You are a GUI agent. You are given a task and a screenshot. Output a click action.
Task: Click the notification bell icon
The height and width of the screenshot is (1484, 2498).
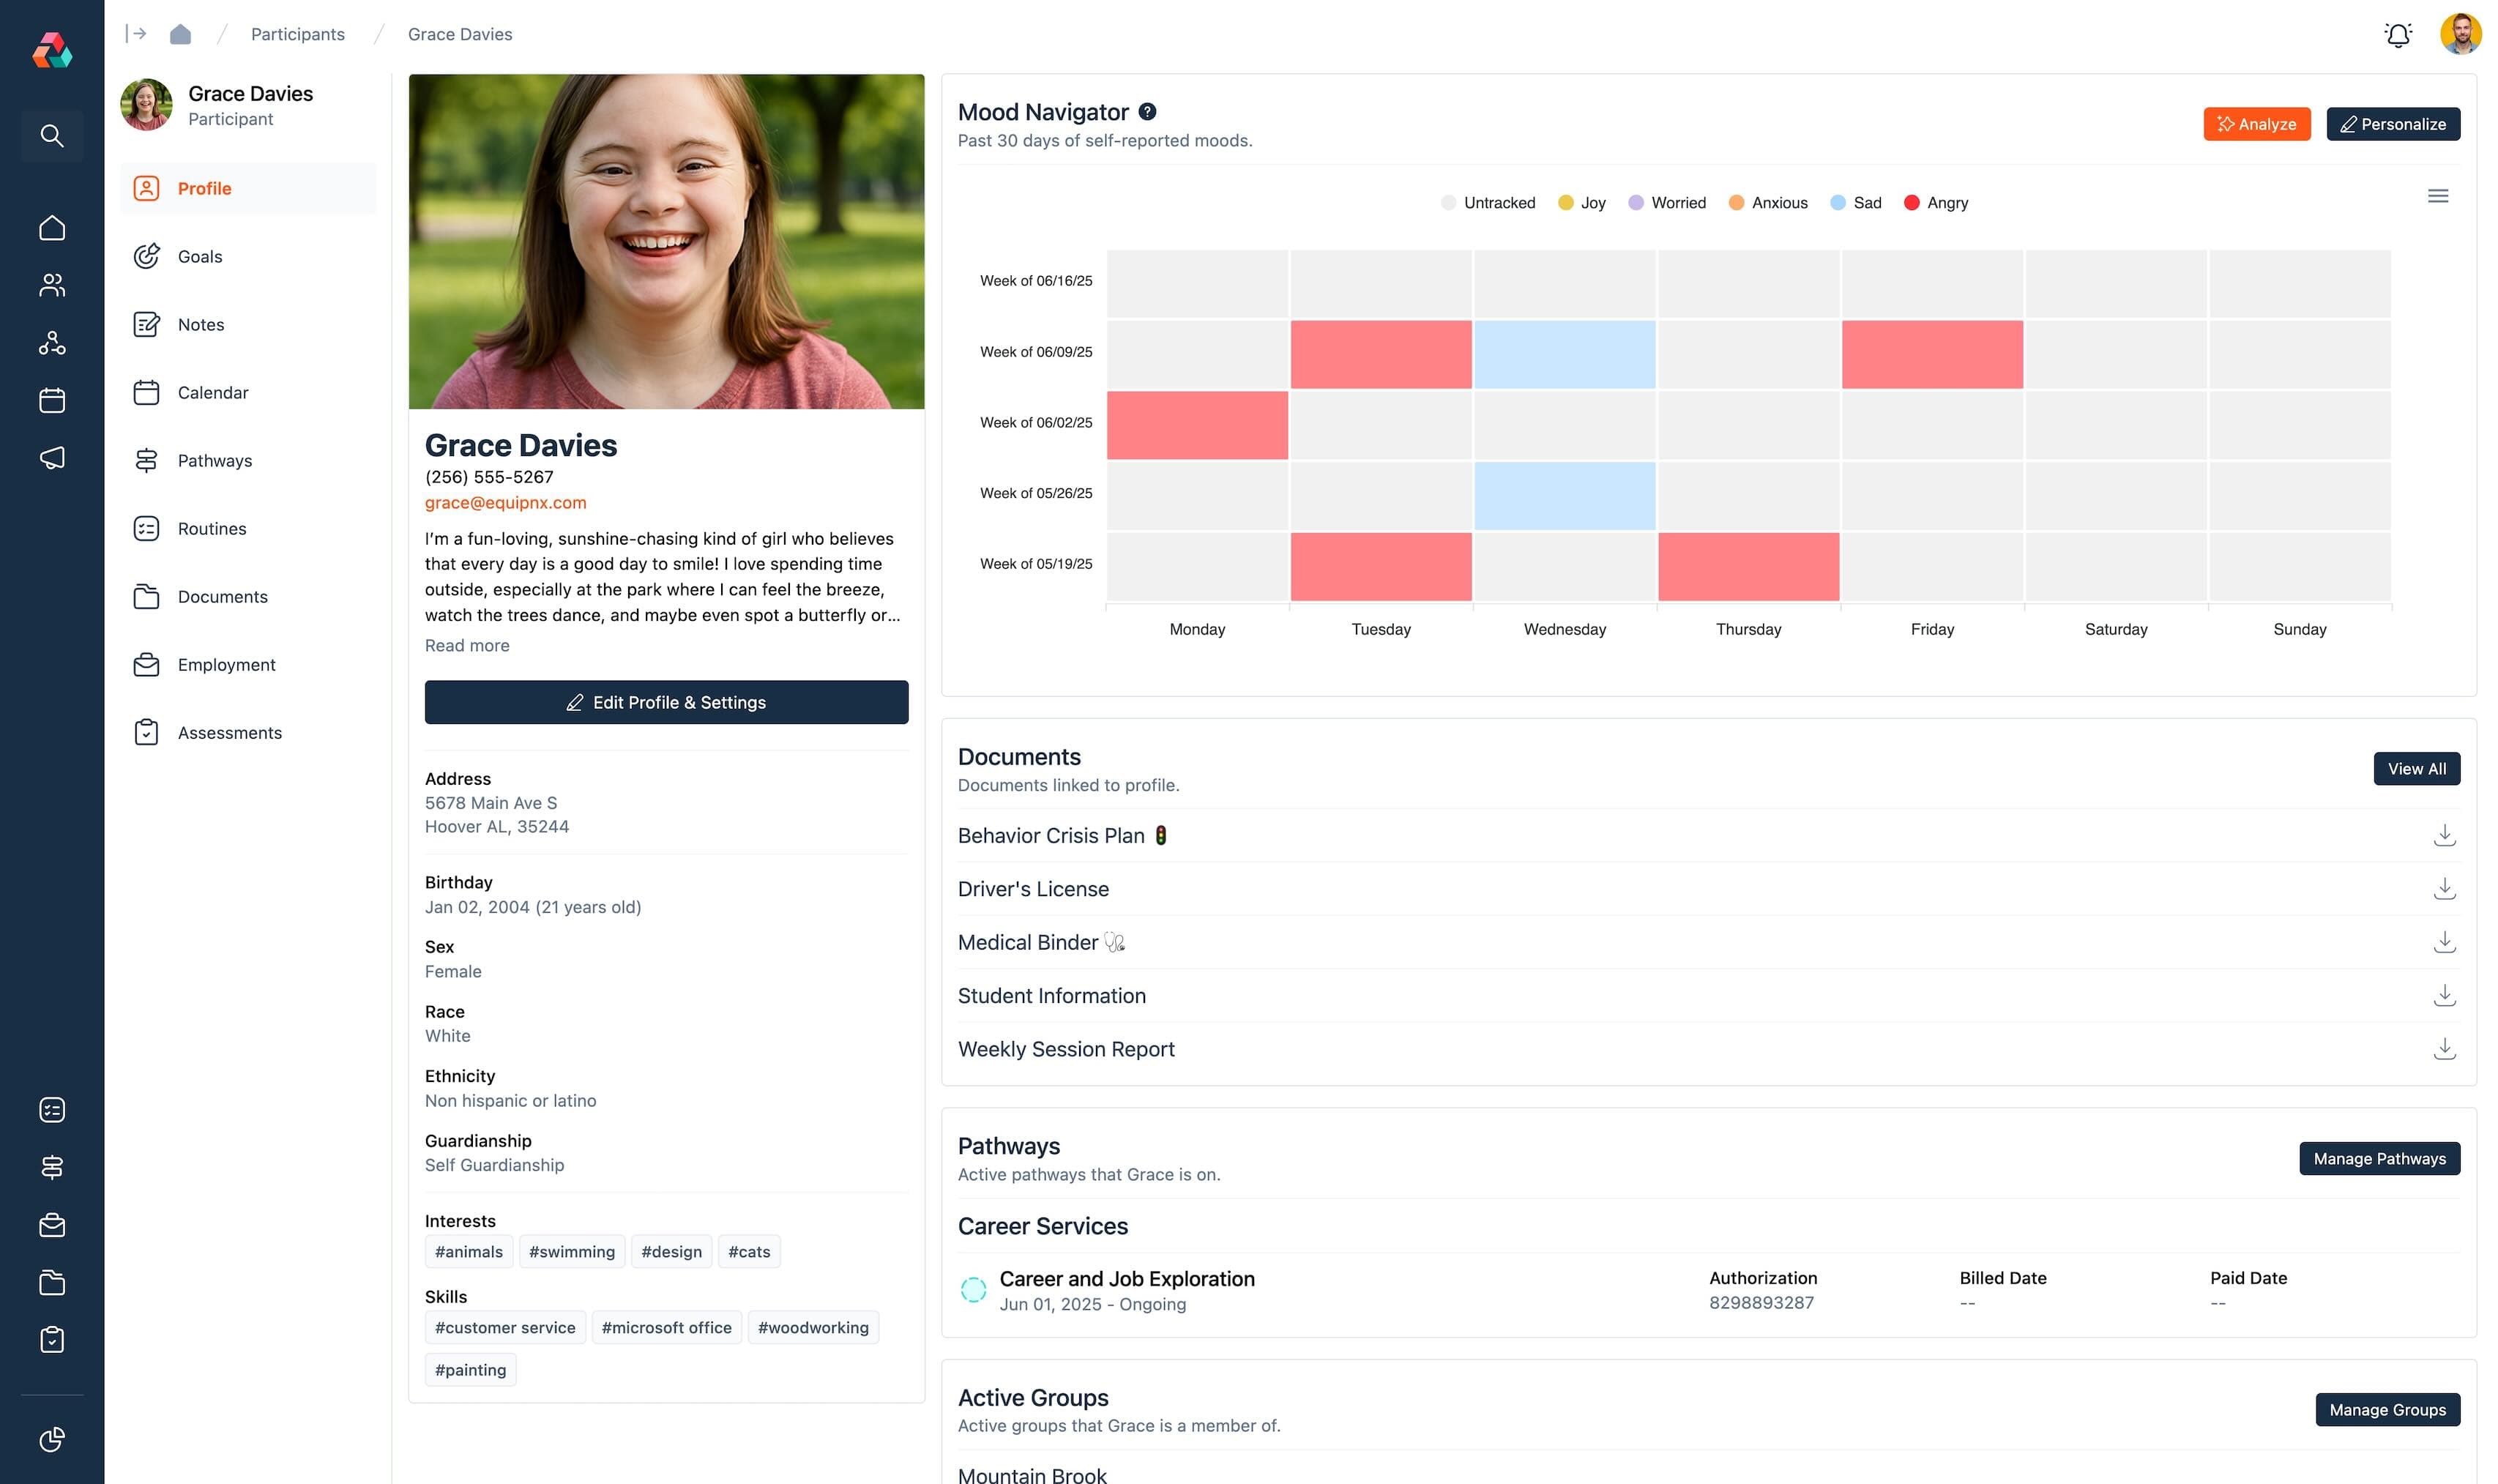click(2397, 35)
